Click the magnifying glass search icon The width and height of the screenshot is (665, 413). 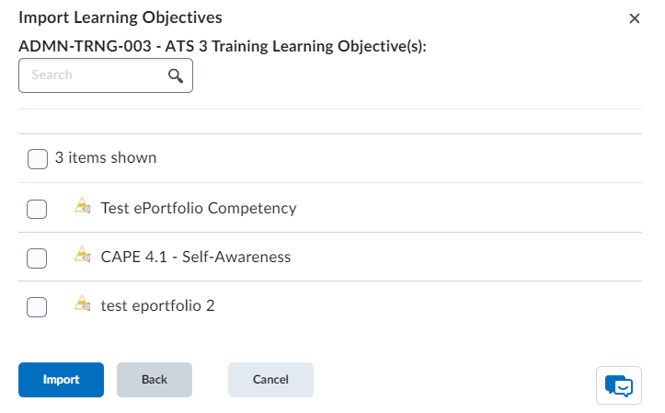(176, 75)
